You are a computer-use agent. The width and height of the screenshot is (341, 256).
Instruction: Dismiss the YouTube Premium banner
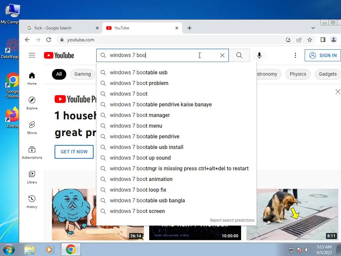click(x=338, y=92)
